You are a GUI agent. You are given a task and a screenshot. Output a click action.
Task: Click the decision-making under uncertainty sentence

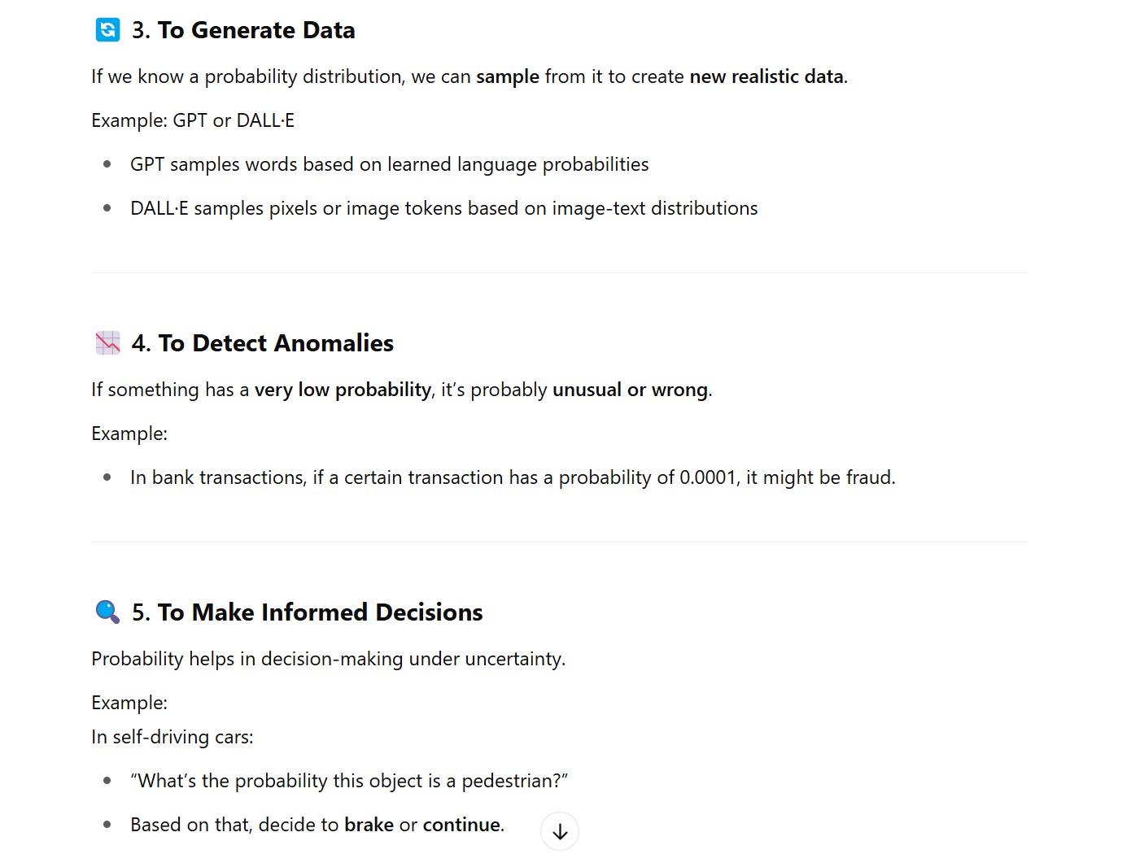pyautogui.click(x=328, y=659)
